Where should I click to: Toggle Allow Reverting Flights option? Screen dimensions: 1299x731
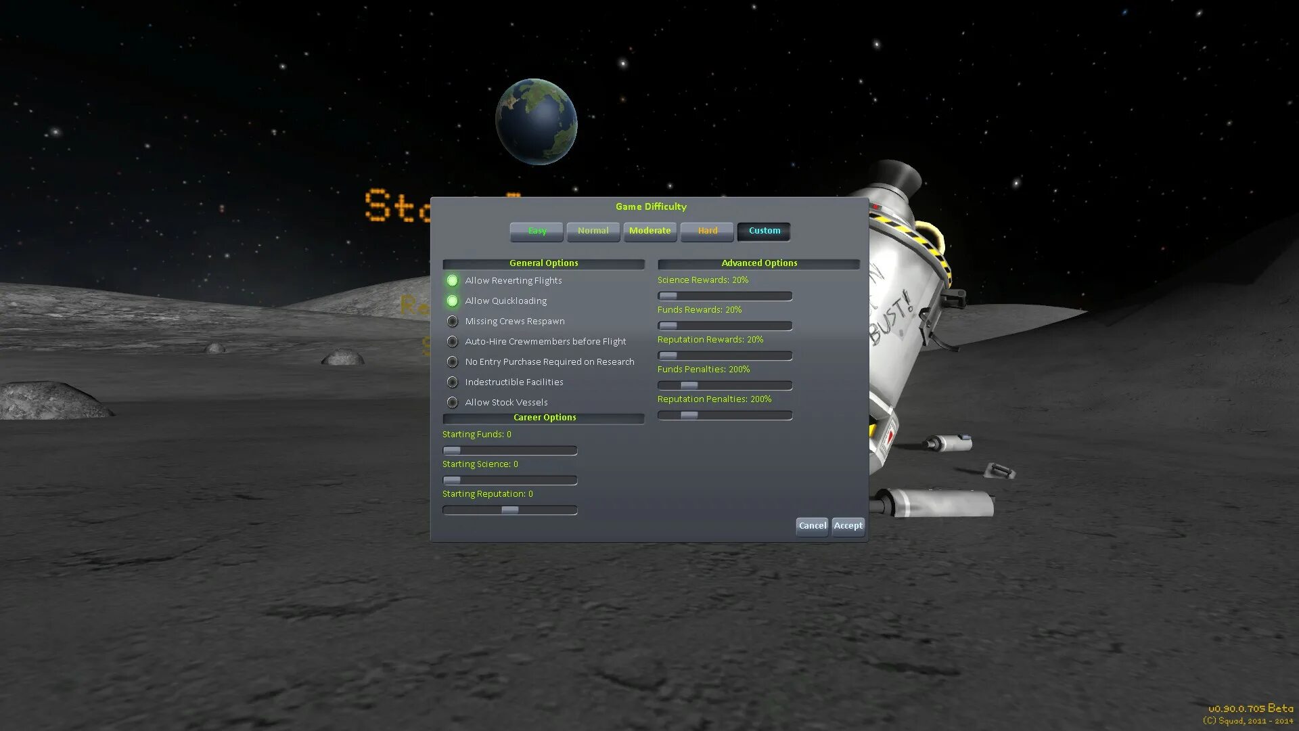452,280
